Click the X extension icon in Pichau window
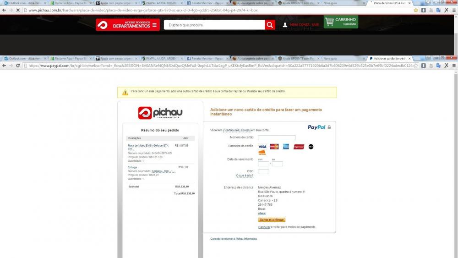Viewport: 458px width, 258px height. pos(446,10)
